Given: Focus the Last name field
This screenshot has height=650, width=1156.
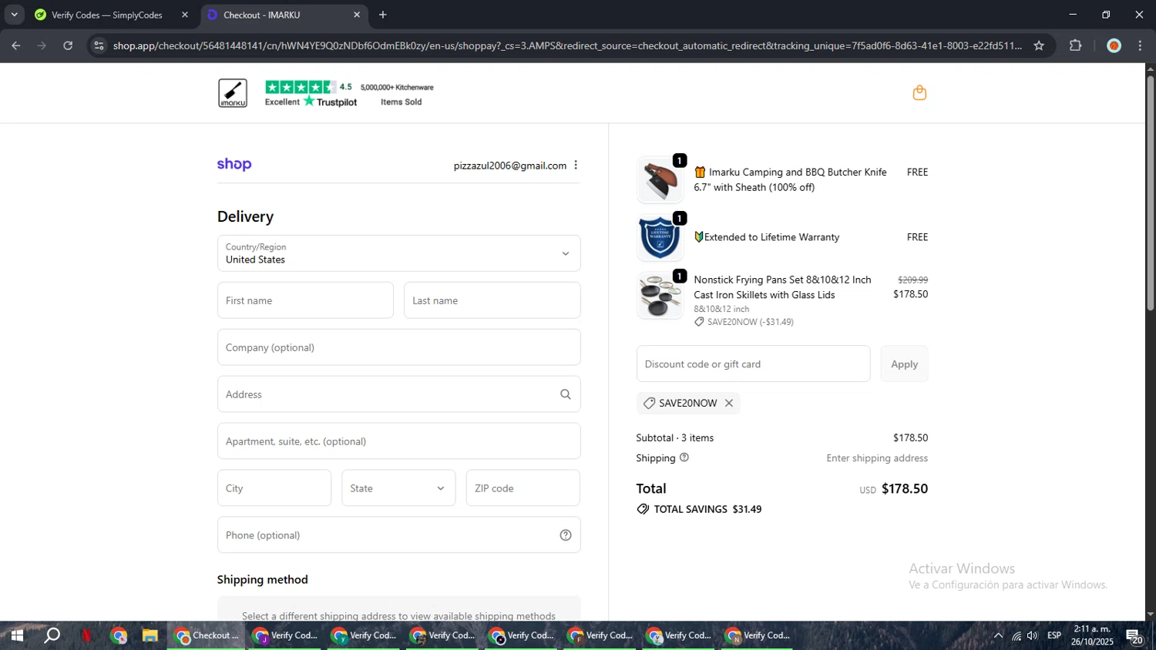Looking at the screenshot, I should (x=492, y=300).
